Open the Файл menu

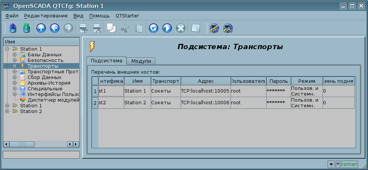[x=12, y=16]
